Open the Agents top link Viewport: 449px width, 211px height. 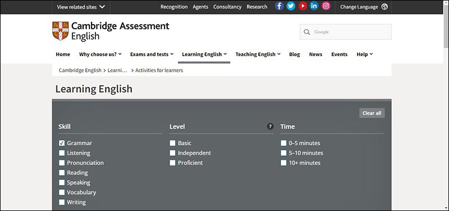[x=200, y=7]
